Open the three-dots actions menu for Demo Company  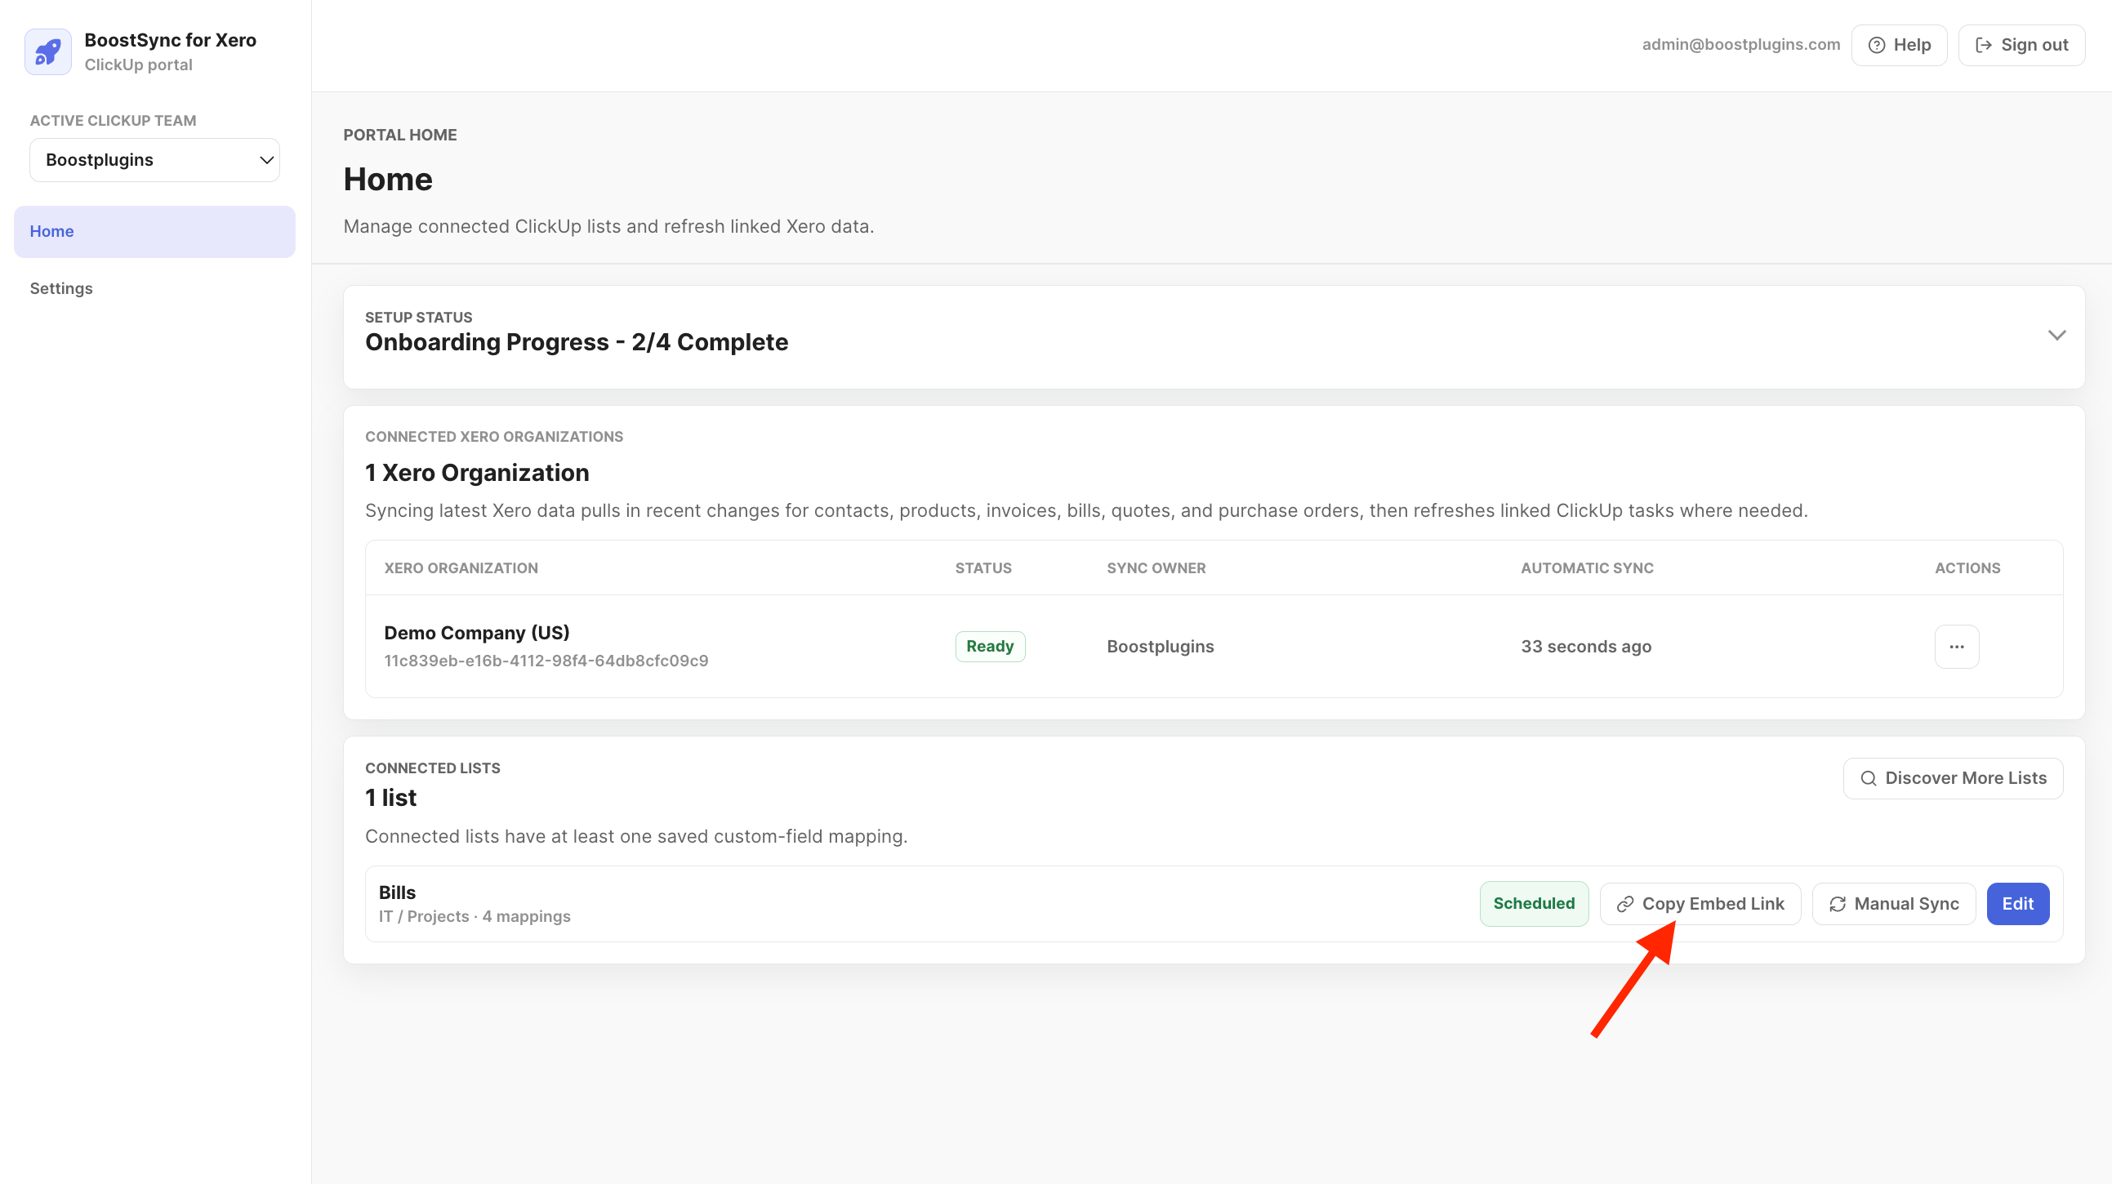pyautogui.click(x=1957, y=647)
